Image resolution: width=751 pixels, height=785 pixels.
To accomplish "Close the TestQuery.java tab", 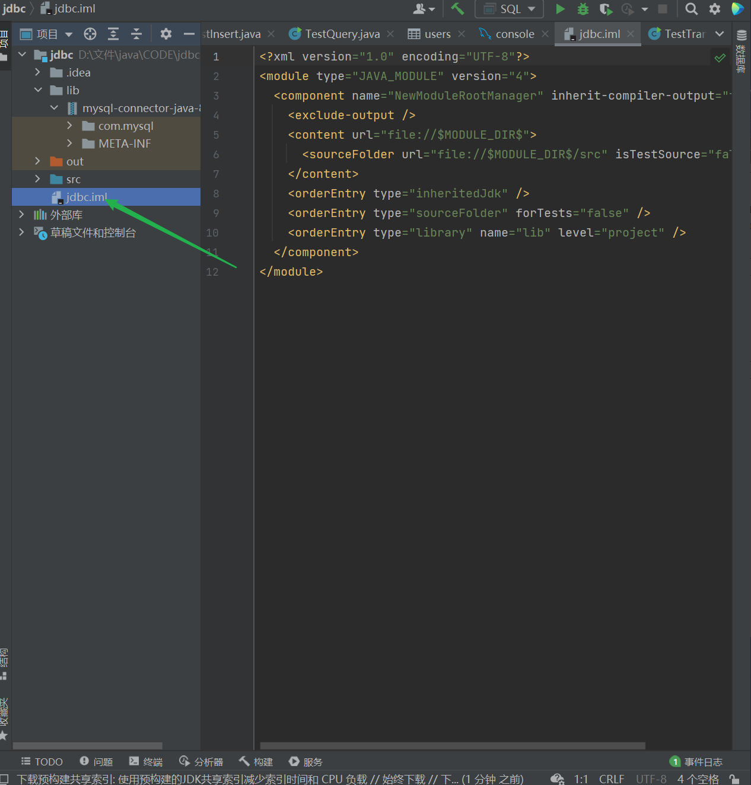I will (x=390, y=34).
